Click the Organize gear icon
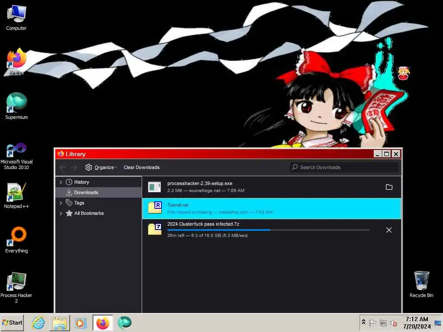Image resolution: width=443 pixels, height=332 pixels. (x=88, y=167)
